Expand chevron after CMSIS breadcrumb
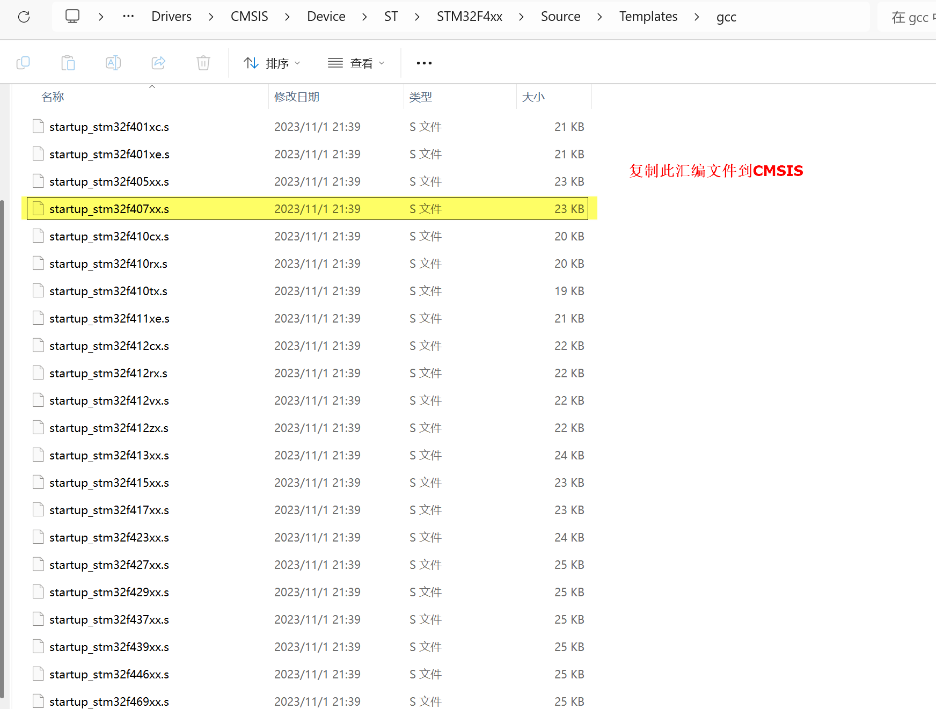Screen dimensions: 936x709 pos(288,17)
